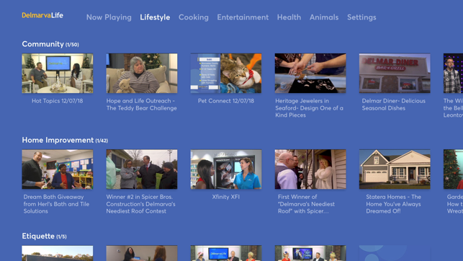Open the Statera Homes video thumbnail
The image size is (463, 261).
pos(395,169)
